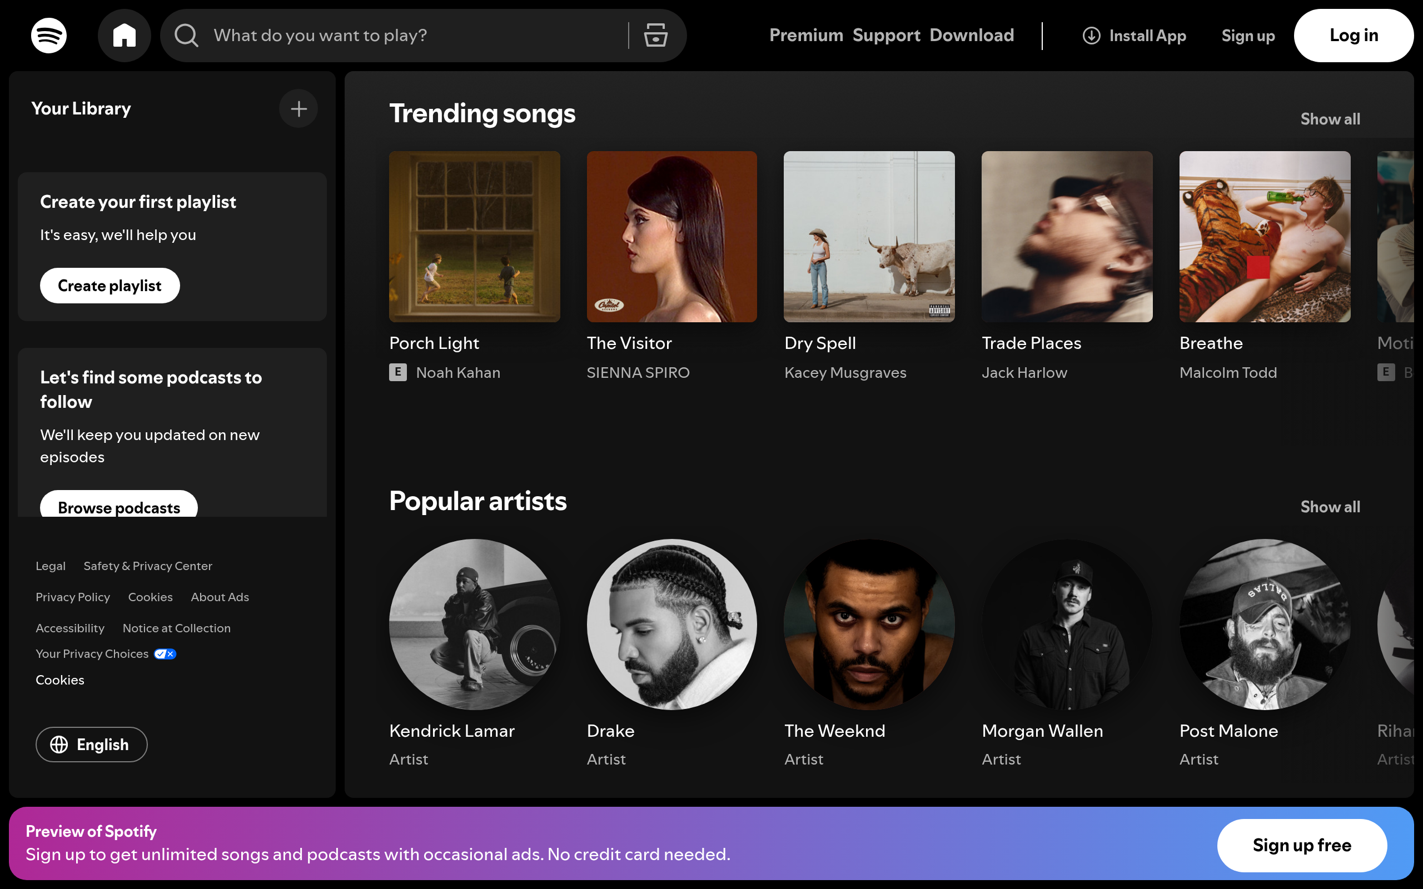Click the Dry Spell album cover
Image resolution: width=1423 pixels, height=889 pixels.
coord(869,237)
